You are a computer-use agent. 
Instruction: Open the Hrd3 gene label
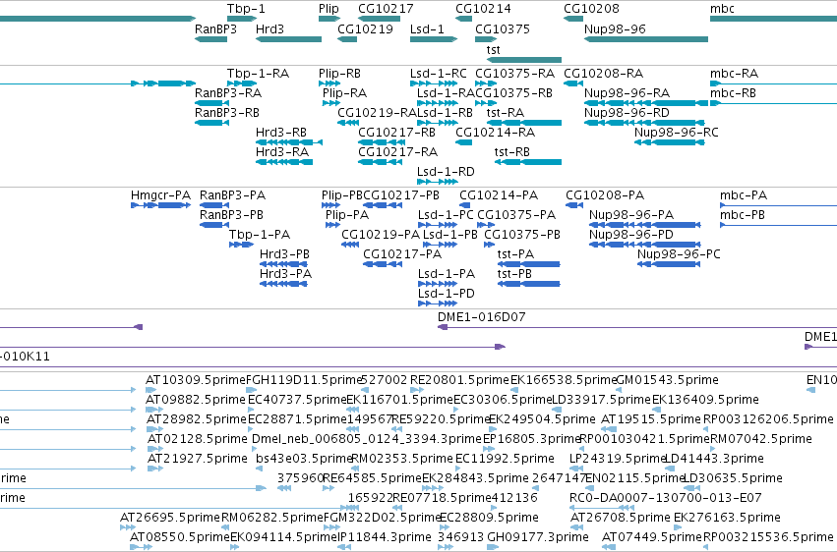pyautogui.click(x=269, y=28)
